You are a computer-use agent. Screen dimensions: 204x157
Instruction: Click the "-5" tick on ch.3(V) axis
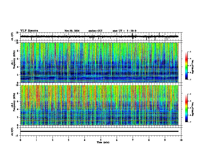coord(17,136)
